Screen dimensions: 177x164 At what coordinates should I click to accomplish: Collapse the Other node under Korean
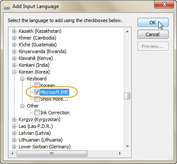point(22,106)
